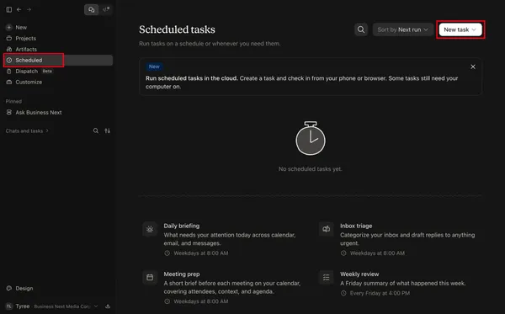Select the Daily briefing template

point(222,239)
